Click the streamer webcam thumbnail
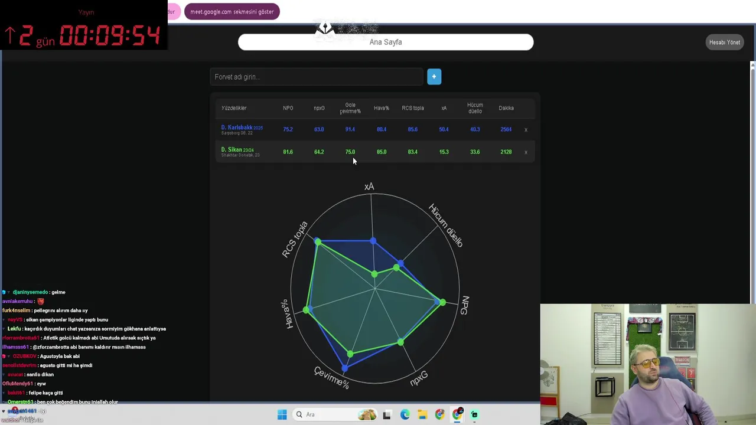This screenshot has width=756, height=425. pos(648,364)
